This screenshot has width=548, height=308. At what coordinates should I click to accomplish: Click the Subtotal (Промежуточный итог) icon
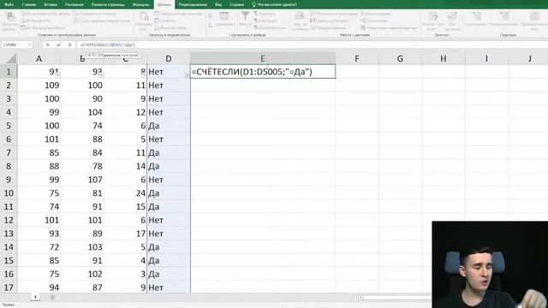pyautogui.click(x=534, y=16)
